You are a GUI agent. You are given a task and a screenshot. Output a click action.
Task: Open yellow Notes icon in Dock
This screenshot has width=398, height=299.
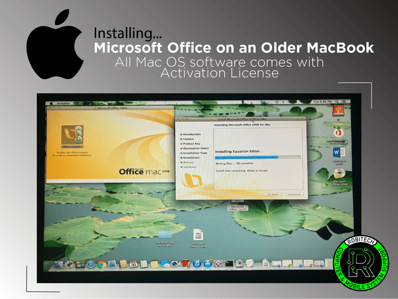tap(154, 264)
